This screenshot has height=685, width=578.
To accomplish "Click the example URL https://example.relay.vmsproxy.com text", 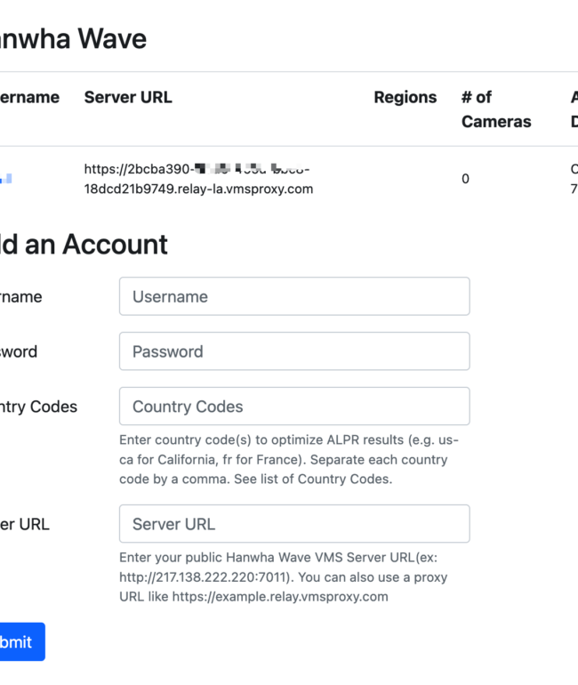I will point(280,596).
